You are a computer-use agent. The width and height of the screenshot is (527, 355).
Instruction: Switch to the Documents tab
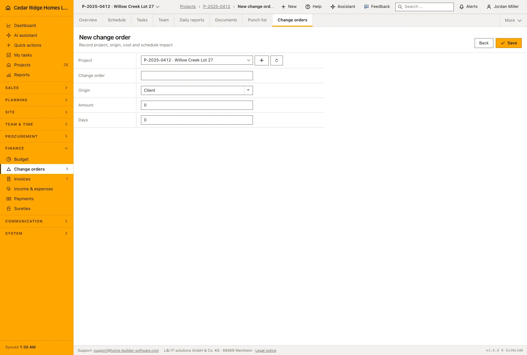[x=226, y=20]
